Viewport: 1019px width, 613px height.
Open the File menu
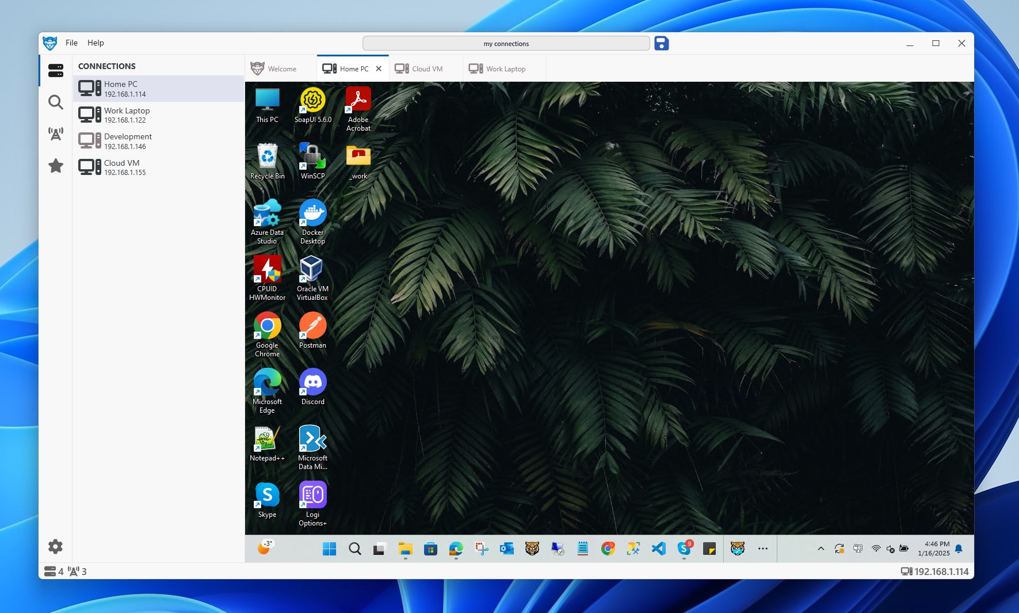(71, 43)
